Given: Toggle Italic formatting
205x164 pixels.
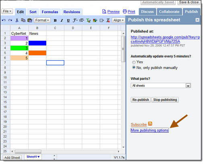Looking at the screenshot, I should 62,20.
